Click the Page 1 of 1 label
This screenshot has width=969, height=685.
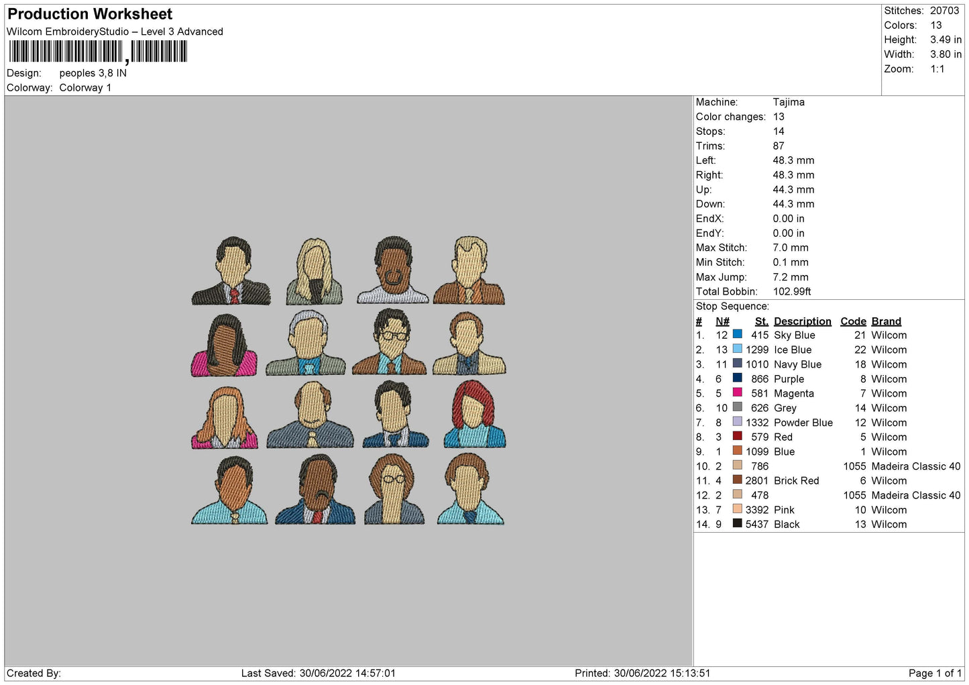[935, 673]
